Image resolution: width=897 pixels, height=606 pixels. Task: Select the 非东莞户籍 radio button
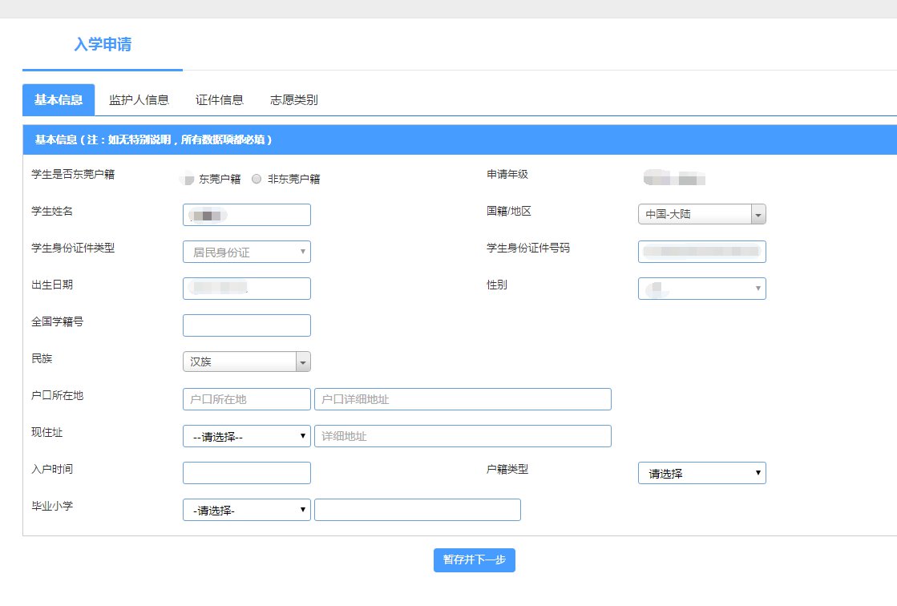pyautogui.click(x=257, y=180)
